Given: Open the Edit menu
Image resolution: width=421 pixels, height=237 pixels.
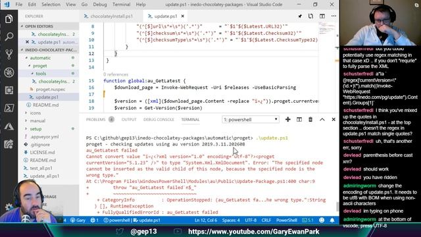Looking at the screenshot, I should (32, 5).
